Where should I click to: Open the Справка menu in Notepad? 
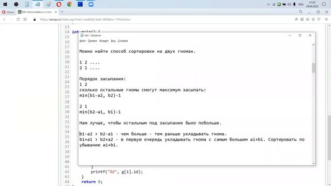(x=123, y=41)
